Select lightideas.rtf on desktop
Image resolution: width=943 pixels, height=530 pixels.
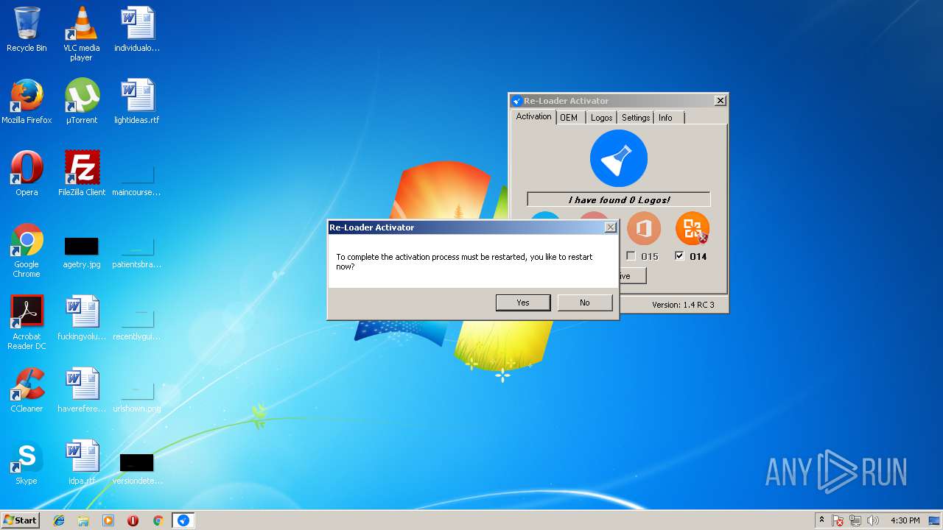coord(137,102)
